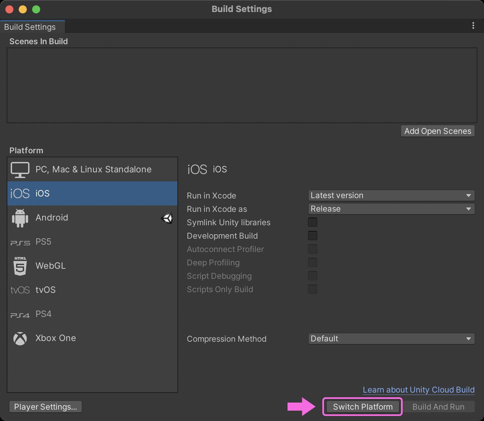
Task: Select the iOS platform label in list
Action: [43, 193]
